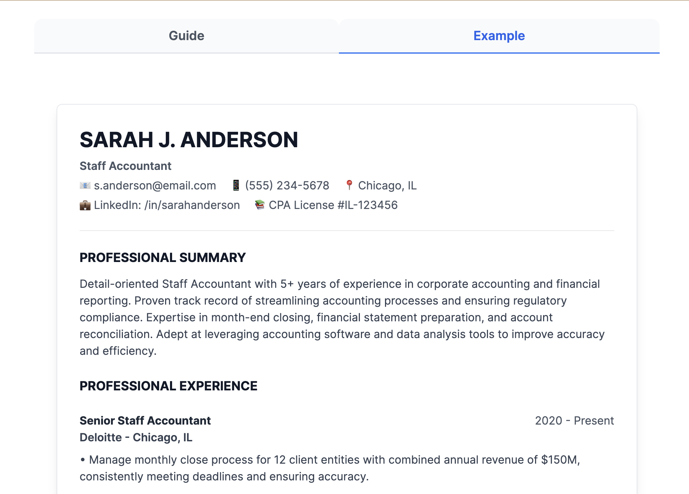Click the phone number (555) 234-5678
This screenshot has width=689, height=494.
click(x=287, y=186)
